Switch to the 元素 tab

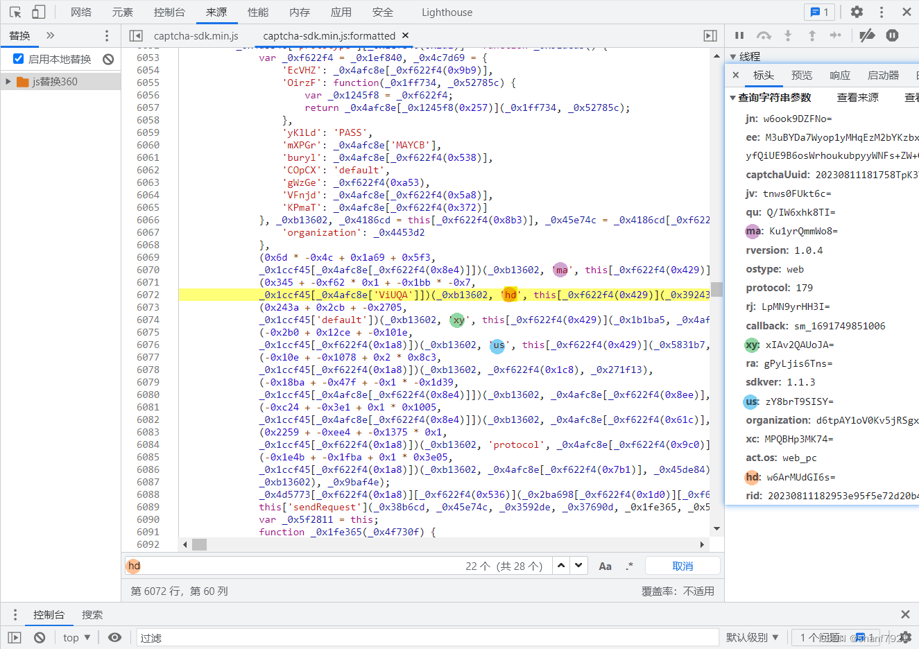pyautogui.click(x=123, y=12)
